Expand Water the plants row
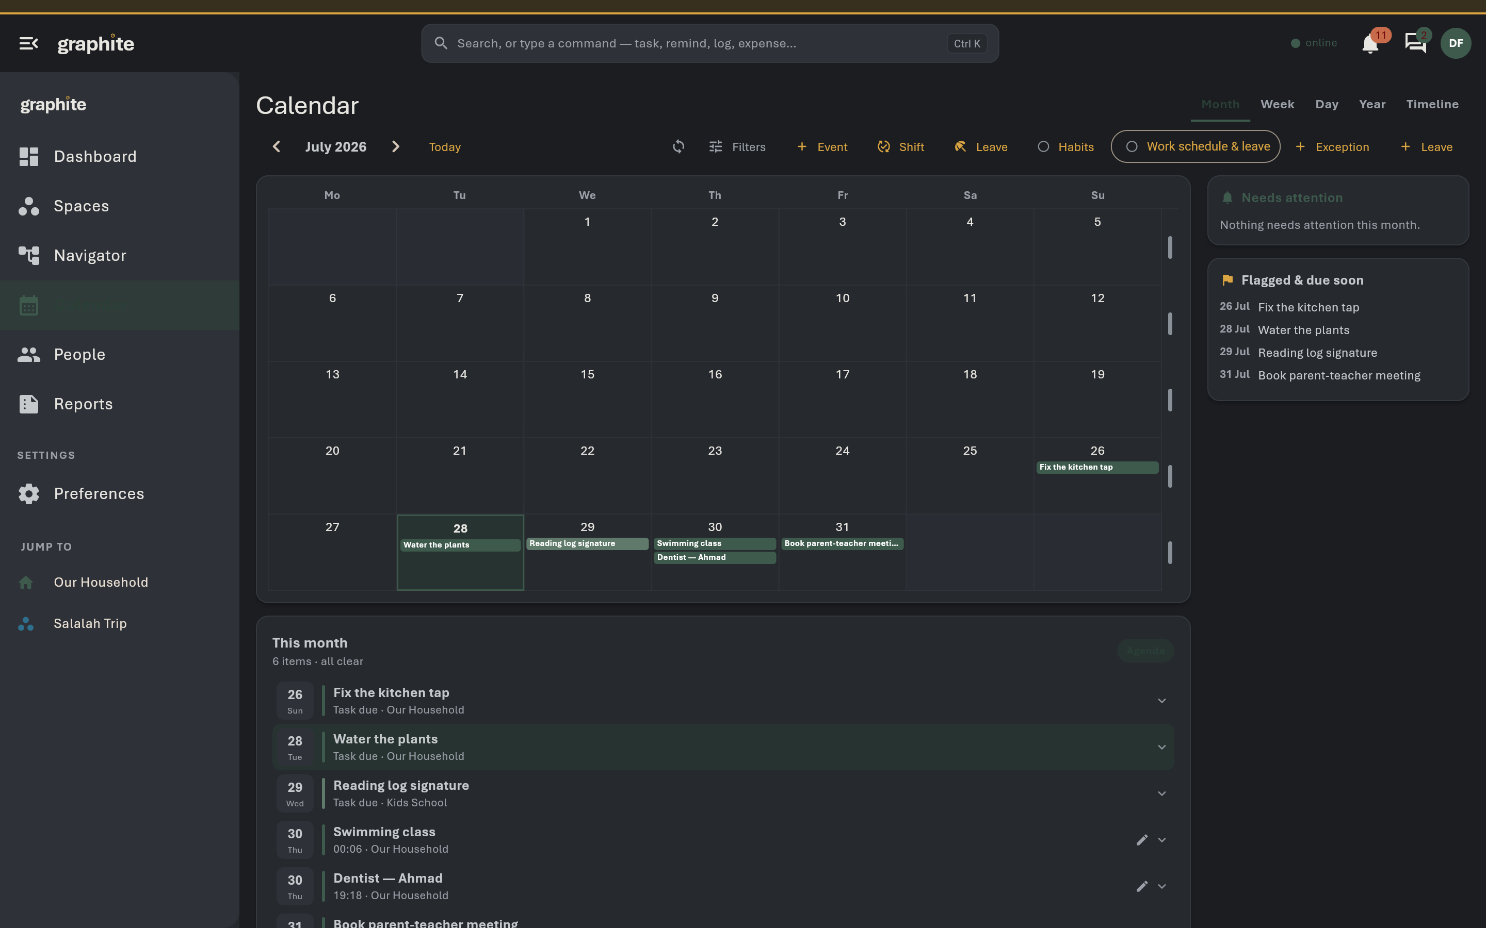Image resolution: width=1486 pixels, height=928 pixels. tap(1161, 748)
